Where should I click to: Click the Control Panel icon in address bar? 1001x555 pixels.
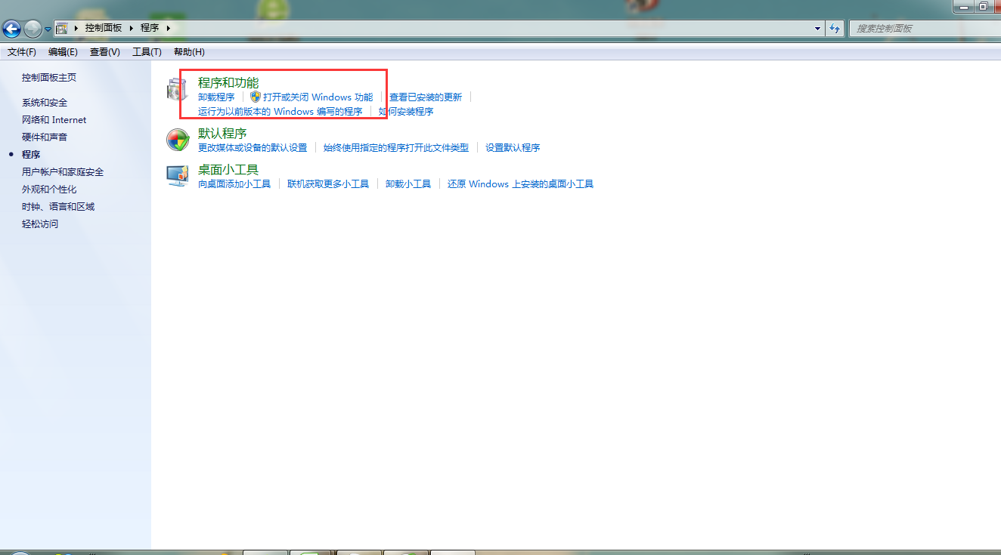coord(62,28)
